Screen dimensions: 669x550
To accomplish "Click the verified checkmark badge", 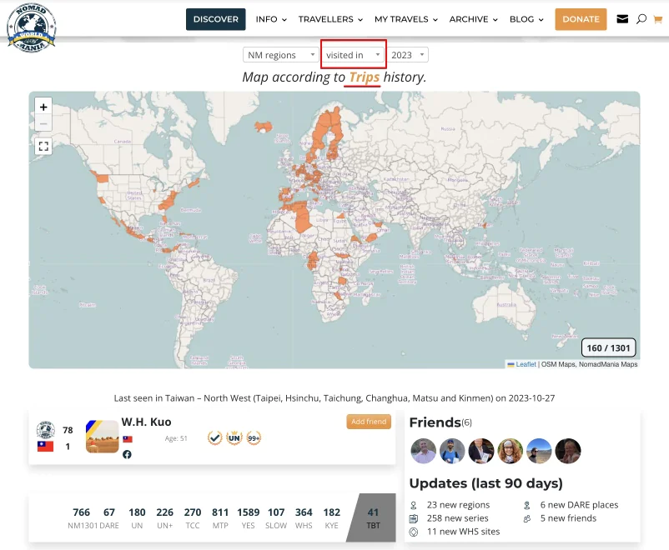I will tap(214, 437).
